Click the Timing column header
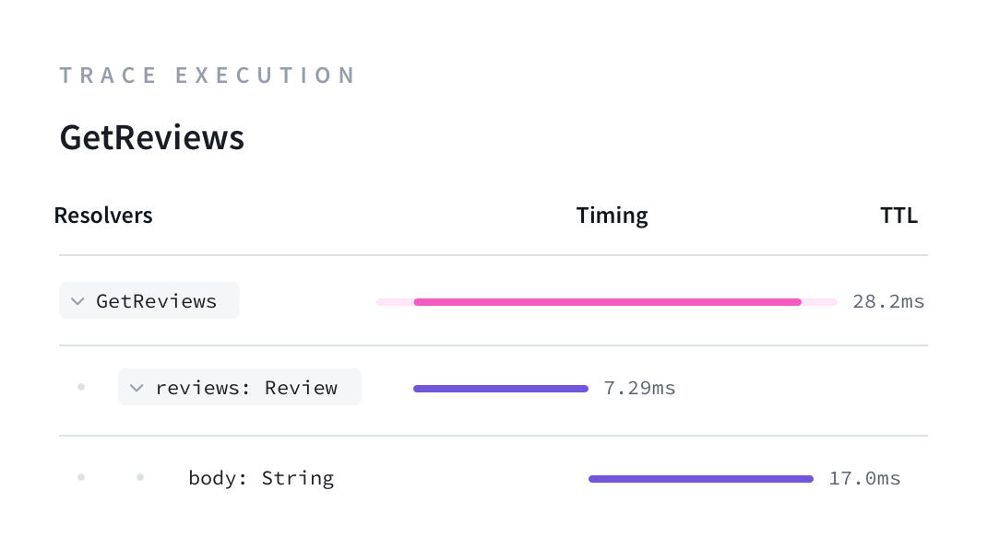The height and width of the screenshot is (549, 987). tap(612, 216)
